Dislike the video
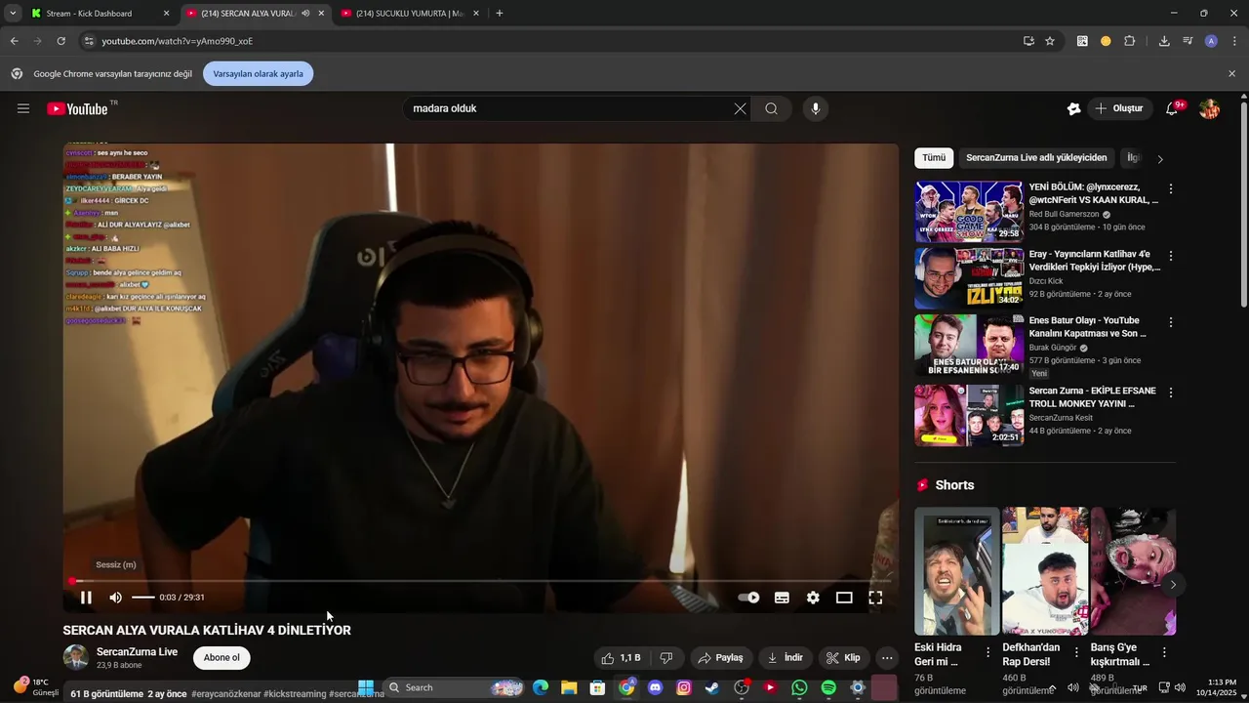This screenshot has height=703, width=1249. (666, 658)
